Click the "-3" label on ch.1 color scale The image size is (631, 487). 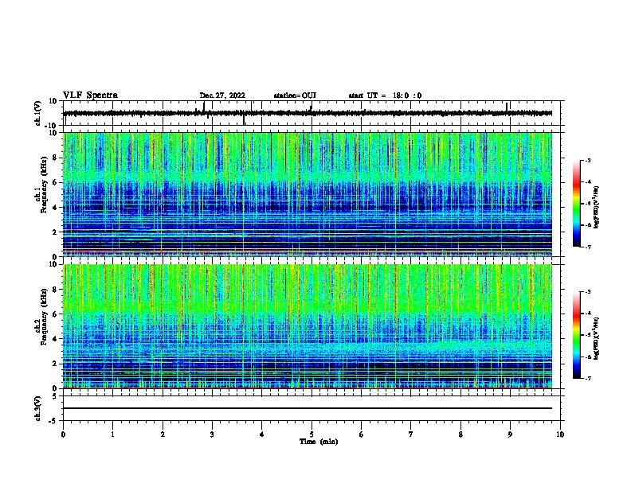tap(586, 160)
